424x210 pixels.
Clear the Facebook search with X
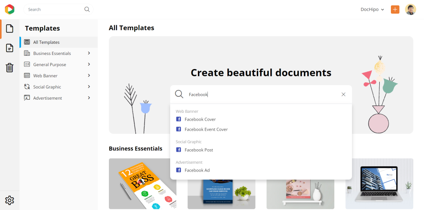[x=343, y=94]
